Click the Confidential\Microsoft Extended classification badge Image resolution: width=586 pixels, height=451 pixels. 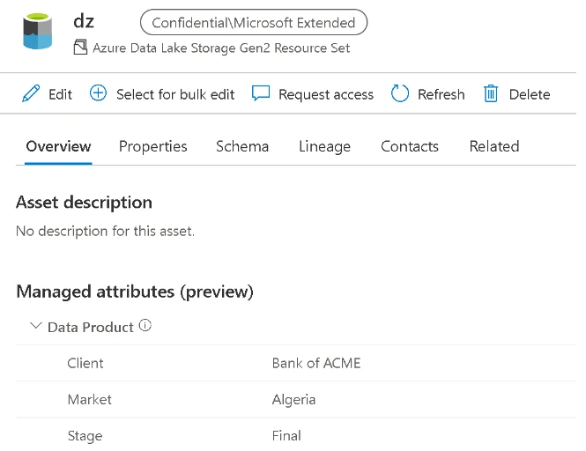point(253,23)
